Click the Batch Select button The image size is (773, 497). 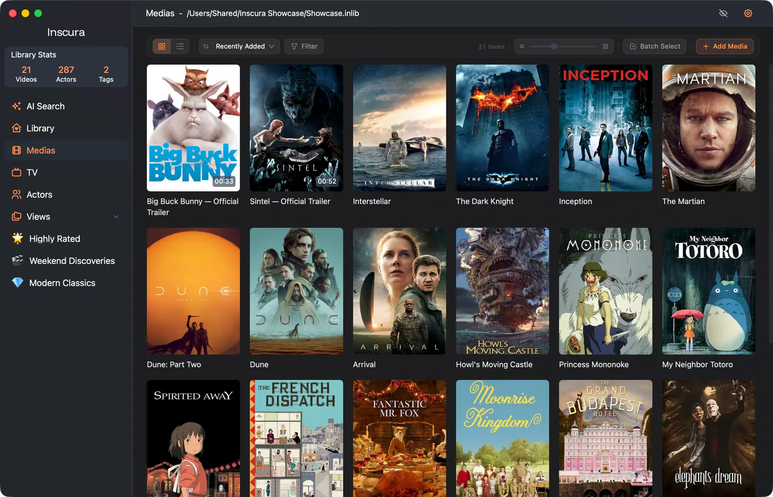pyautogui.click(x=655, y=46)
